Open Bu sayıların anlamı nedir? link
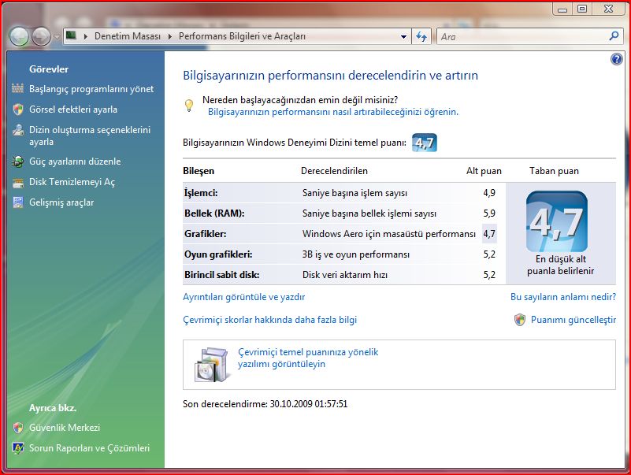Screen dimensions: 631x475 [563, 297]
